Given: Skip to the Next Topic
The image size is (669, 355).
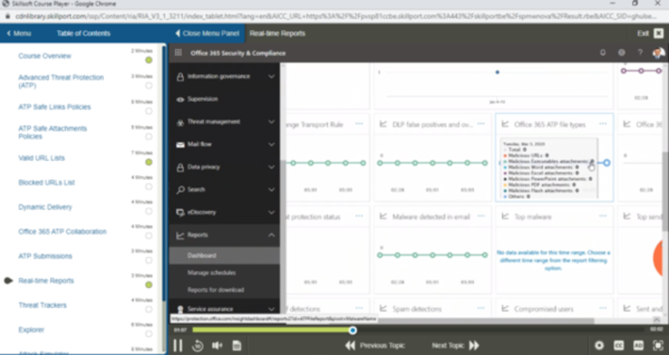Looking at the screenshot, I should (456, 345).
